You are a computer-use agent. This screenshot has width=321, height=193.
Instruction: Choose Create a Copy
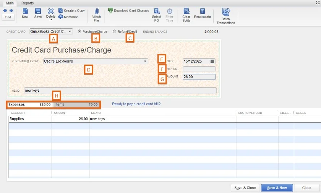coord(71,10)
